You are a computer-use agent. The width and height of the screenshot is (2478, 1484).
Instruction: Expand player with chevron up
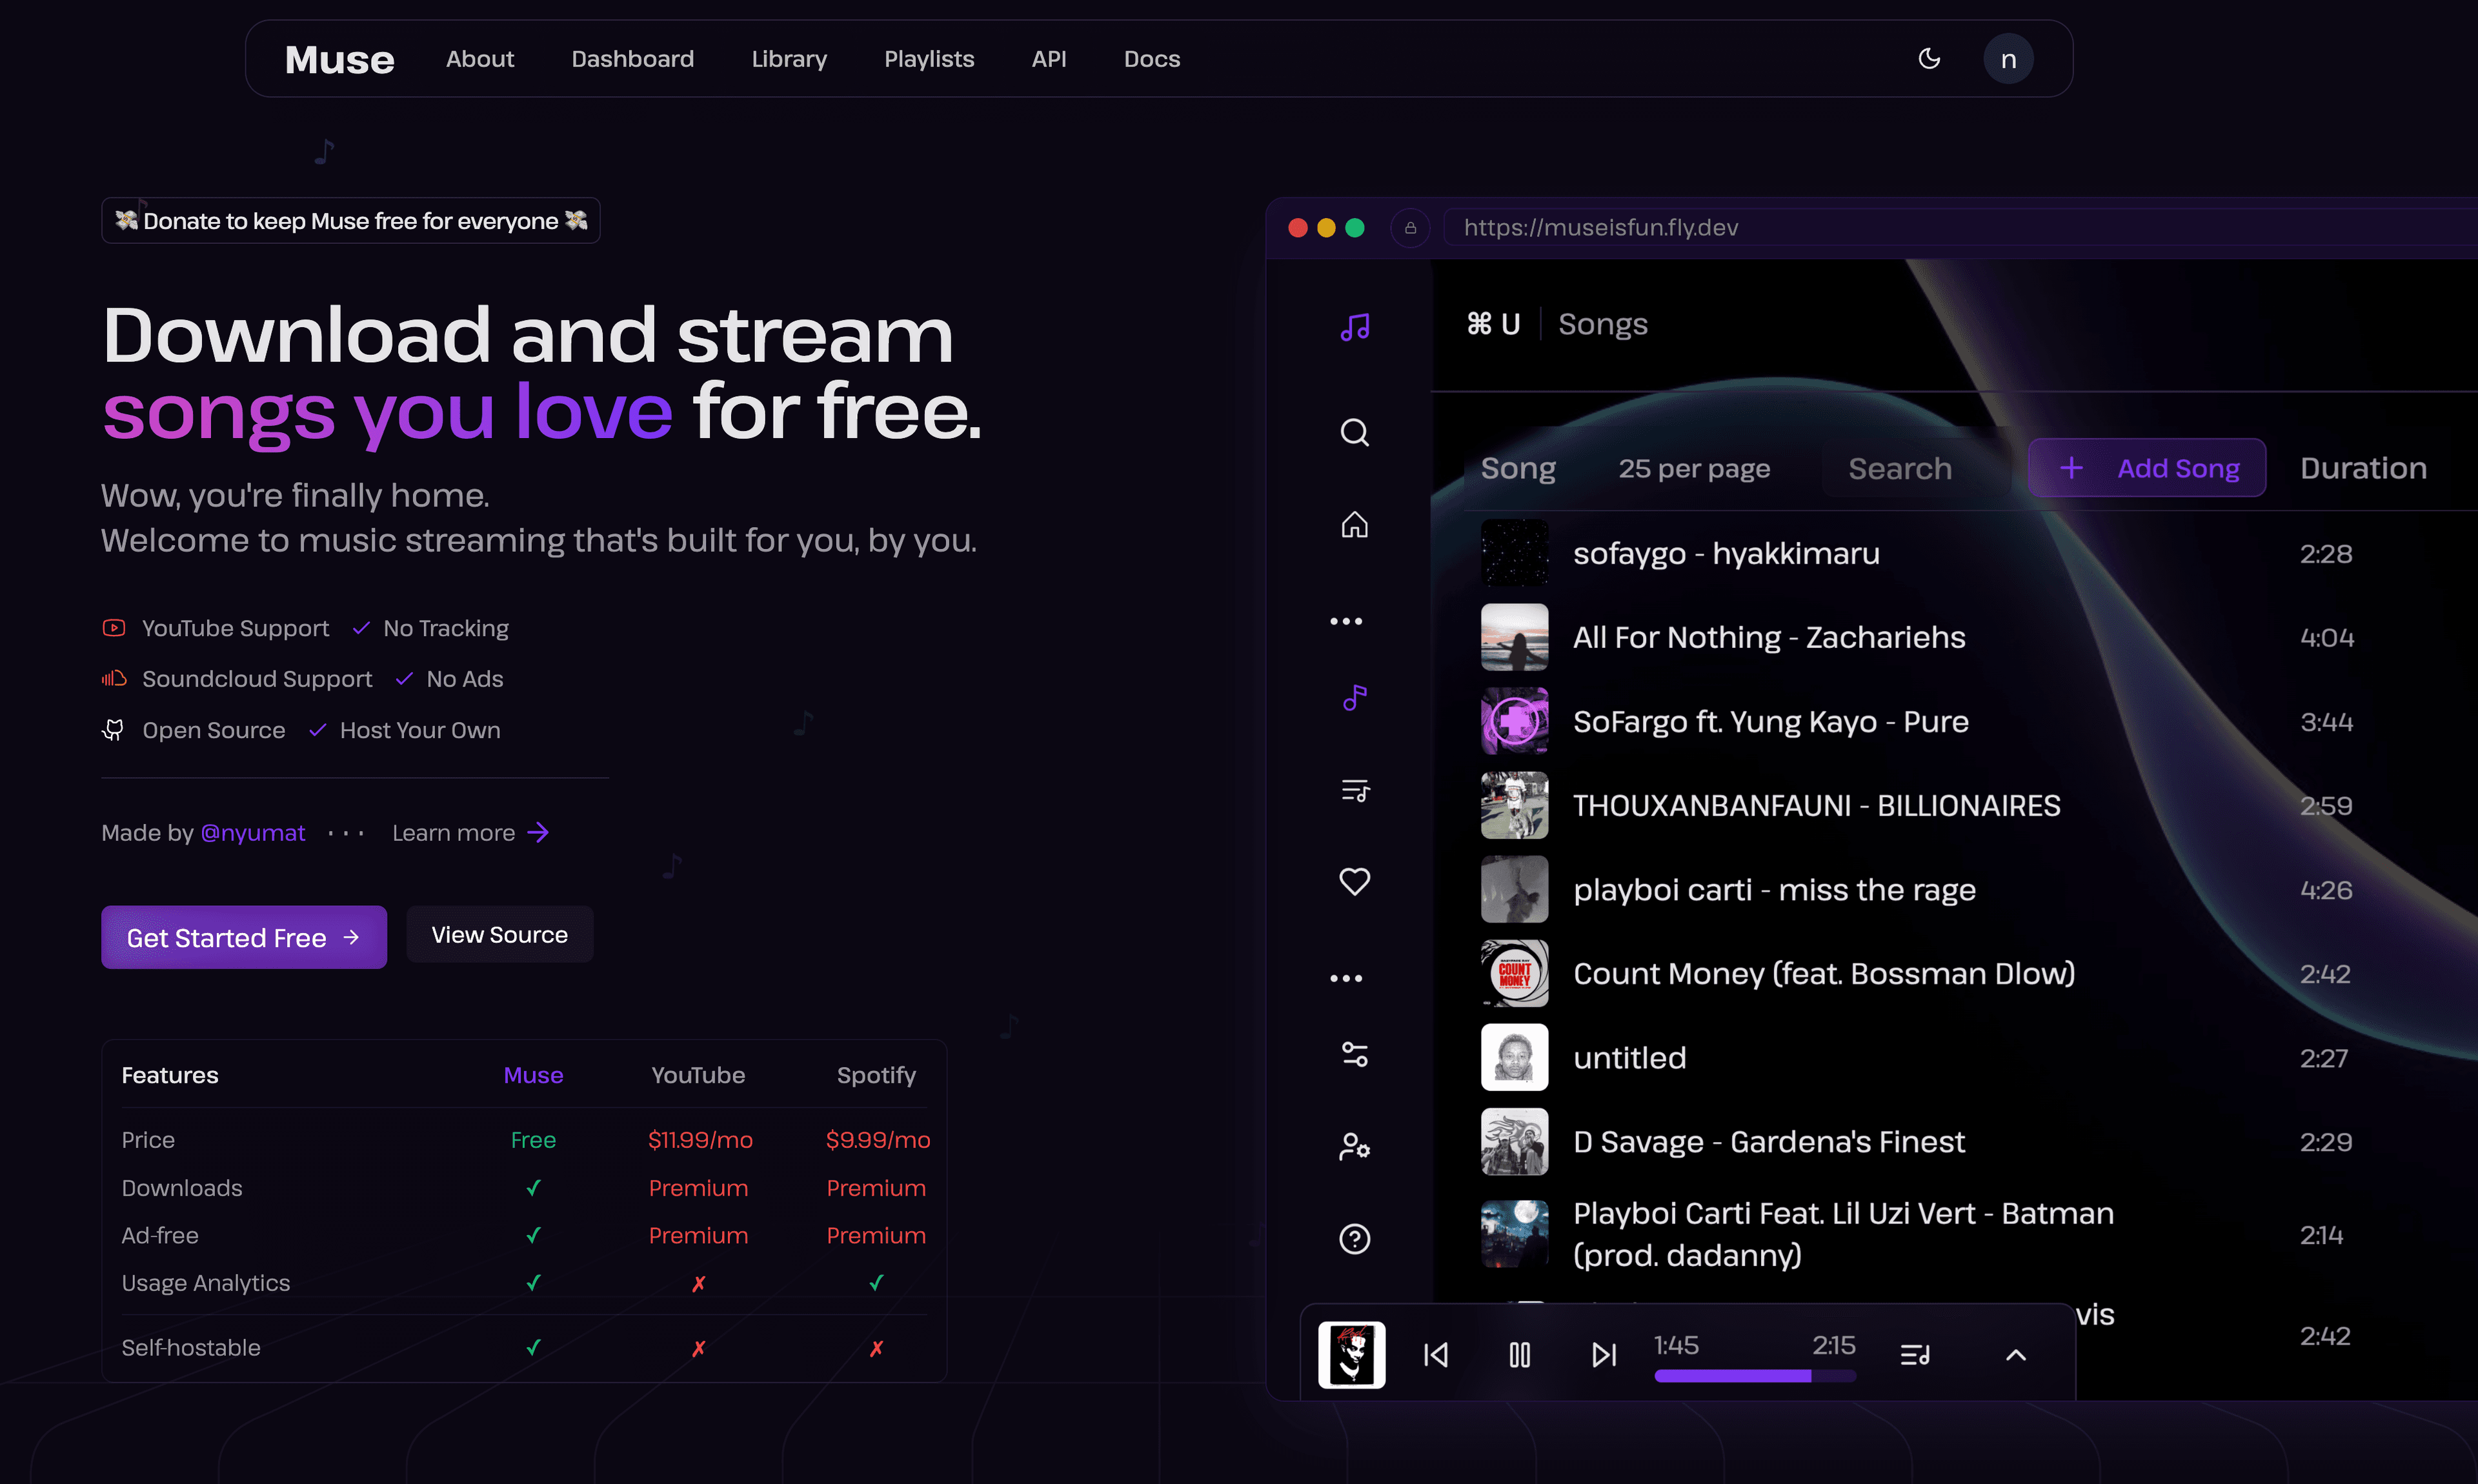[x=2016, y=1355]
